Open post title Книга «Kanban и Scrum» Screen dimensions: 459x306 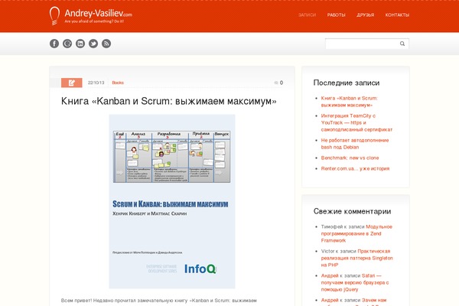pos(169,101)
